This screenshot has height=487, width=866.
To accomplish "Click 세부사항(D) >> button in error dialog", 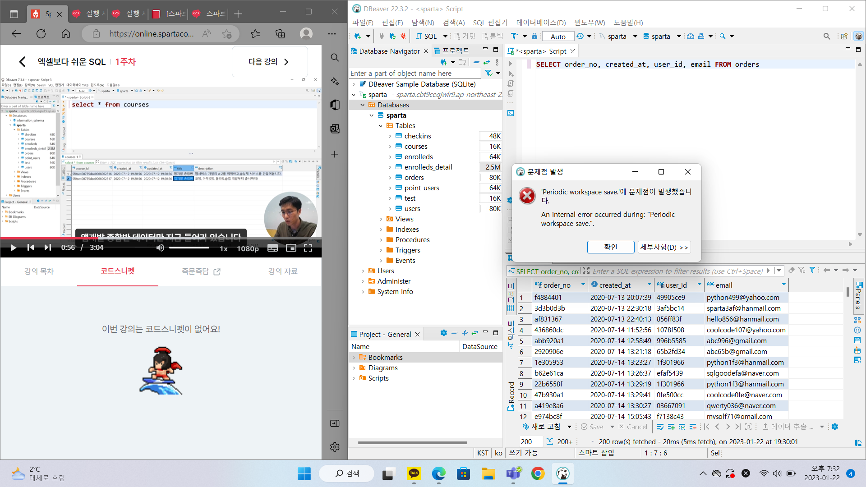I will click(x=664, y=247).
